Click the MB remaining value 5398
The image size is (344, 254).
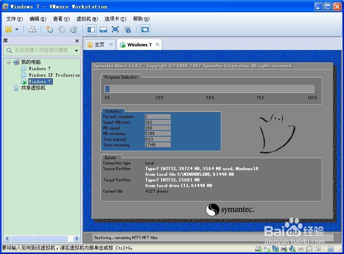click(x=157, y=133)
